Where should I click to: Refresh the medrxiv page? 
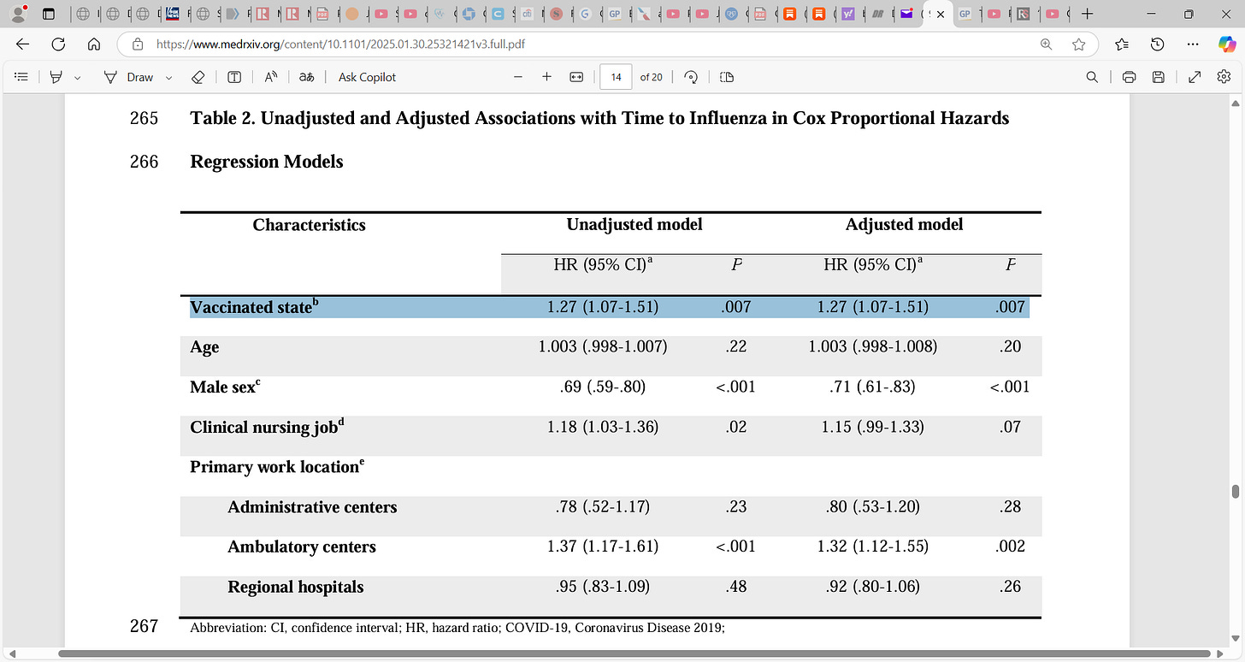click(x=58, y=44)
